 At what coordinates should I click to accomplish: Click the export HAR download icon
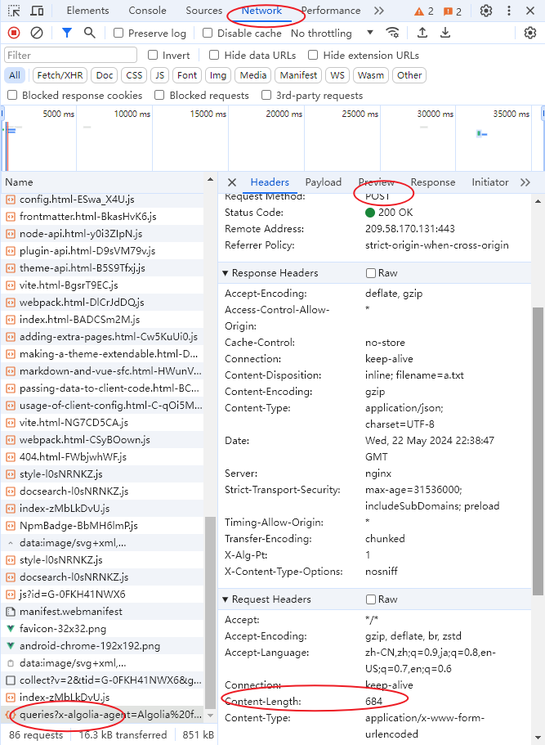[x=445, y=33]
